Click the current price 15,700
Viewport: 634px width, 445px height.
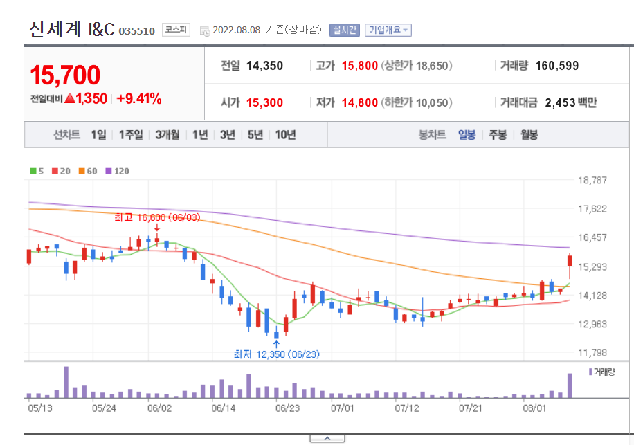[x=65, y=75]
